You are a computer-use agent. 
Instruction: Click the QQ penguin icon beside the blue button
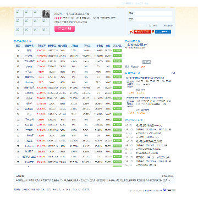(x=153, y=31)
